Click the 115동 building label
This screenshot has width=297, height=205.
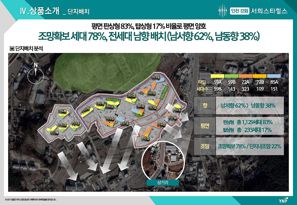coord(146,138)
